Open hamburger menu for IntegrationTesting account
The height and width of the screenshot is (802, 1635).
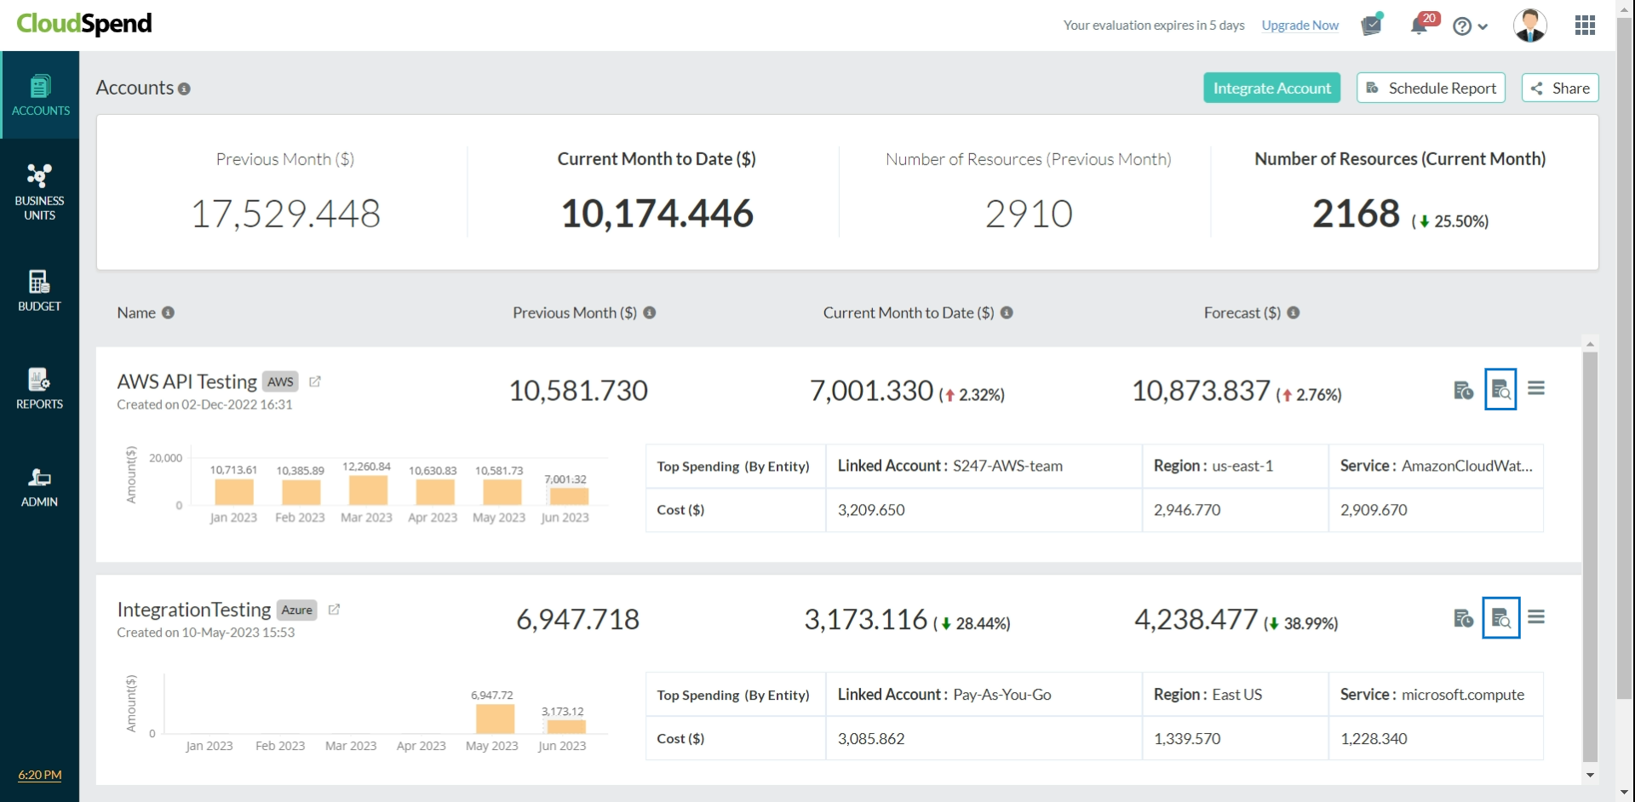coord(1536,617)
